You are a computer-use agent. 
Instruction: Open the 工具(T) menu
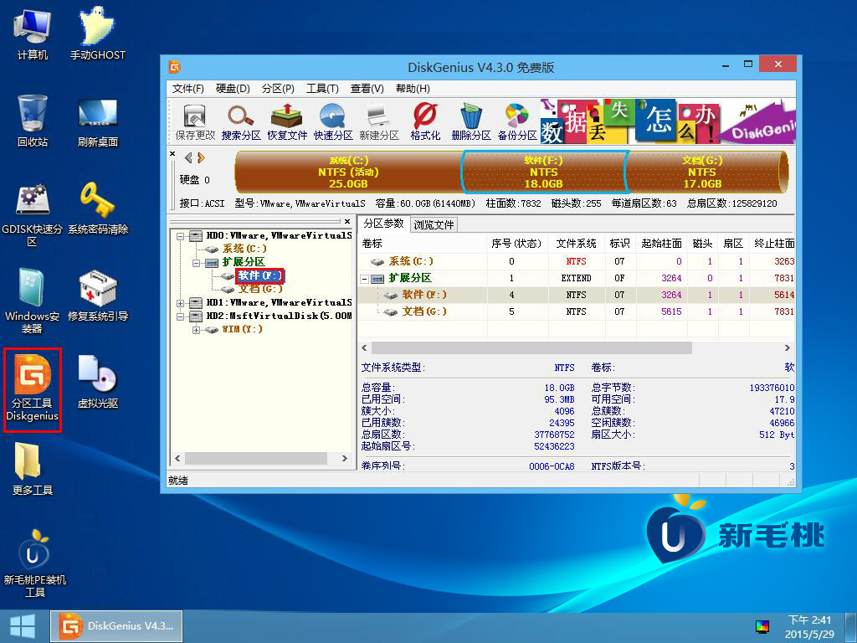pos(322,89)
